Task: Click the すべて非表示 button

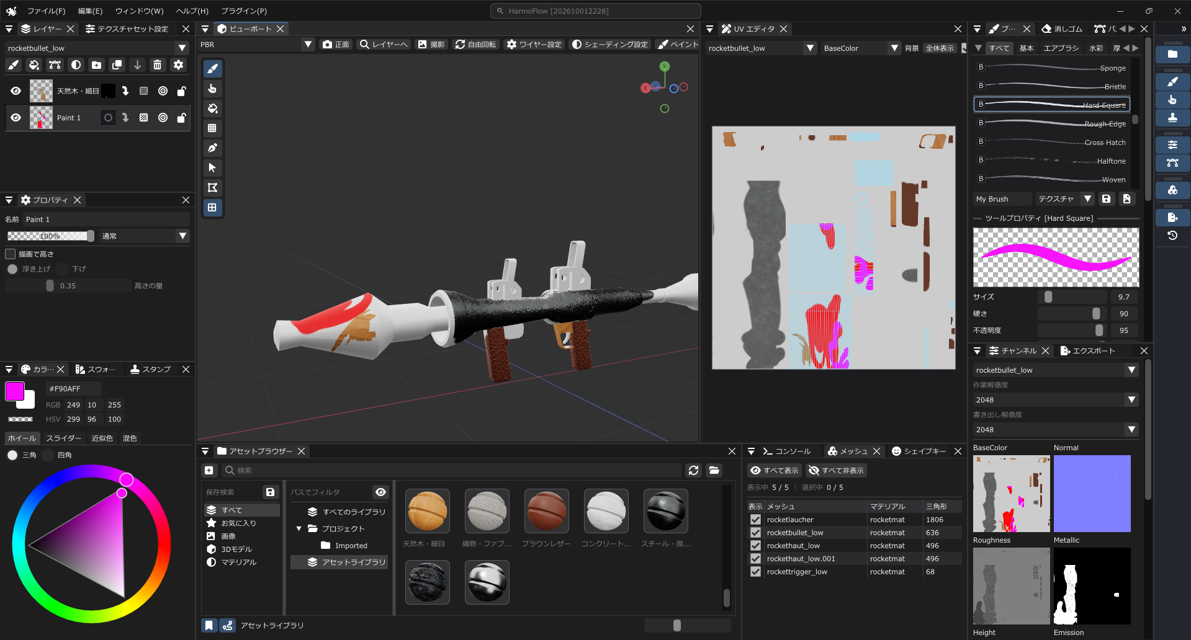Action: click(x=837, y=471)
